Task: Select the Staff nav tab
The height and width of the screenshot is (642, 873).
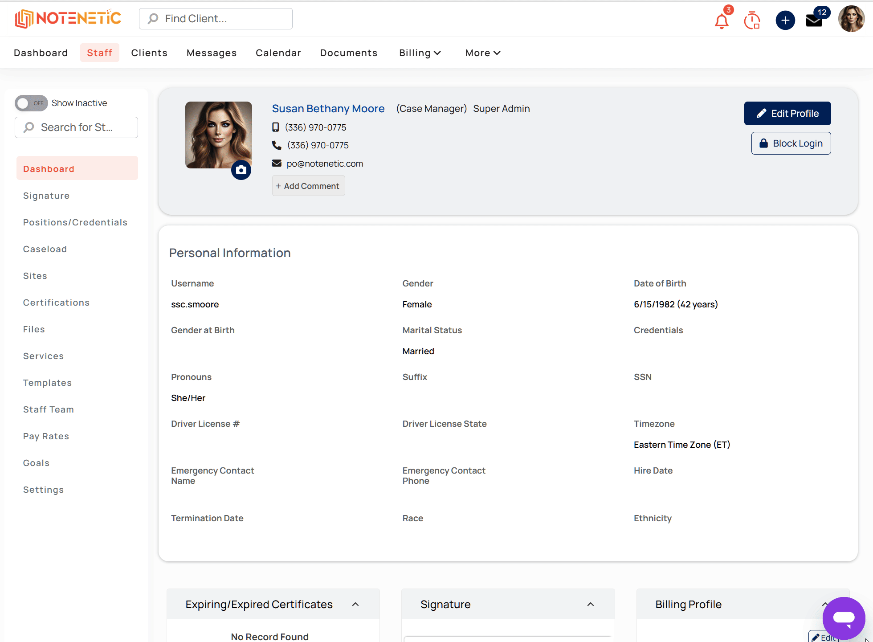Action: (x=99, y=53)
